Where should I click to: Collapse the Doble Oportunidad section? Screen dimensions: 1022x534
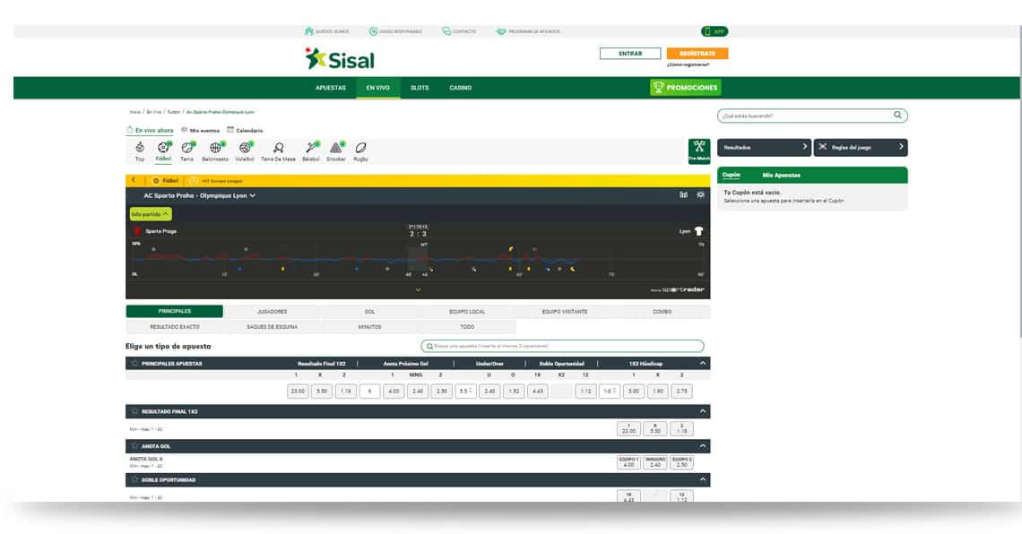(703, 480)
